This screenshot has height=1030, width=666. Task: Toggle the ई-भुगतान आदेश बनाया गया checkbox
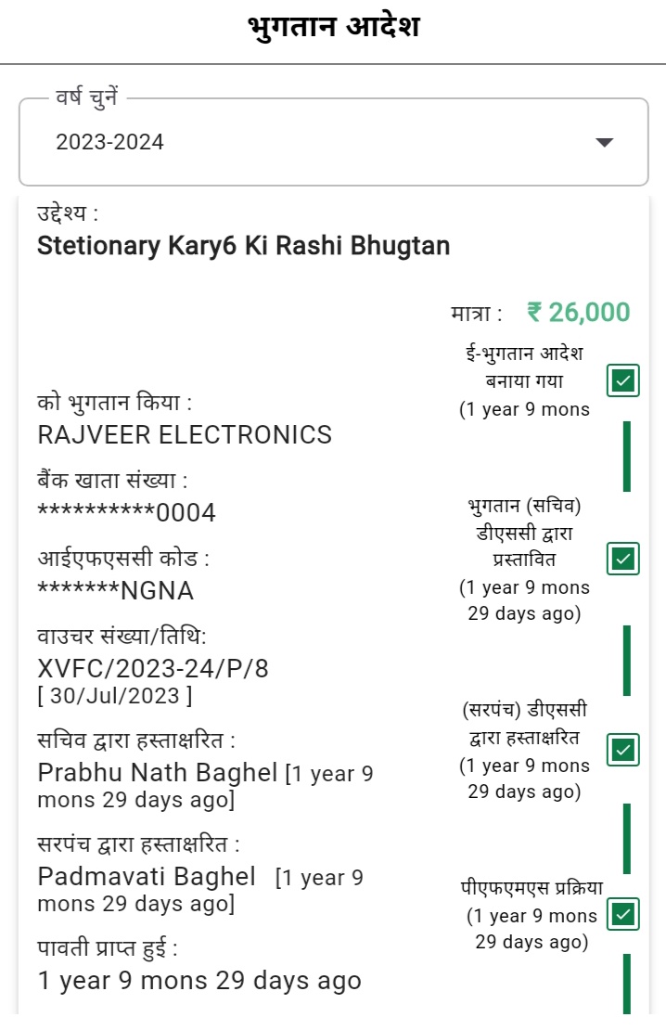point(623,380)
